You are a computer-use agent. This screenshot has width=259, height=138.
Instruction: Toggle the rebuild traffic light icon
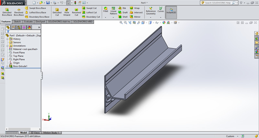coord(76,3)
